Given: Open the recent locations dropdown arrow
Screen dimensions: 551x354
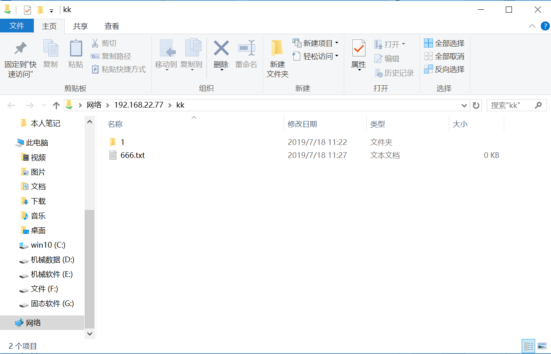Looking at the screenshot, I should [44, 106].
